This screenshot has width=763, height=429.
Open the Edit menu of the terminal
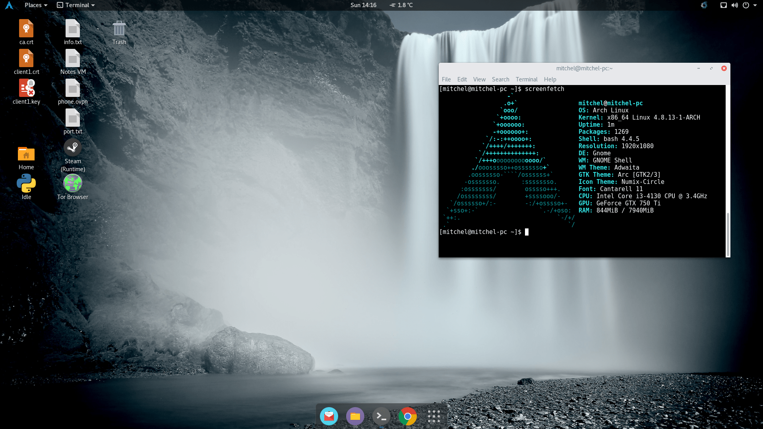coord(462,79)
